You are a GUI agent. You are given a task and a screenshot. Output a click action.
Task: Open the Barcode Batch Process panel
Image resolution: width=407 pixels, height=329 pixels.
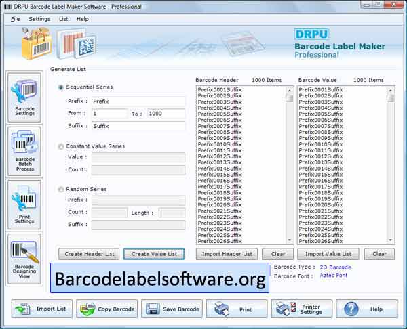click(x=24, y=151)
